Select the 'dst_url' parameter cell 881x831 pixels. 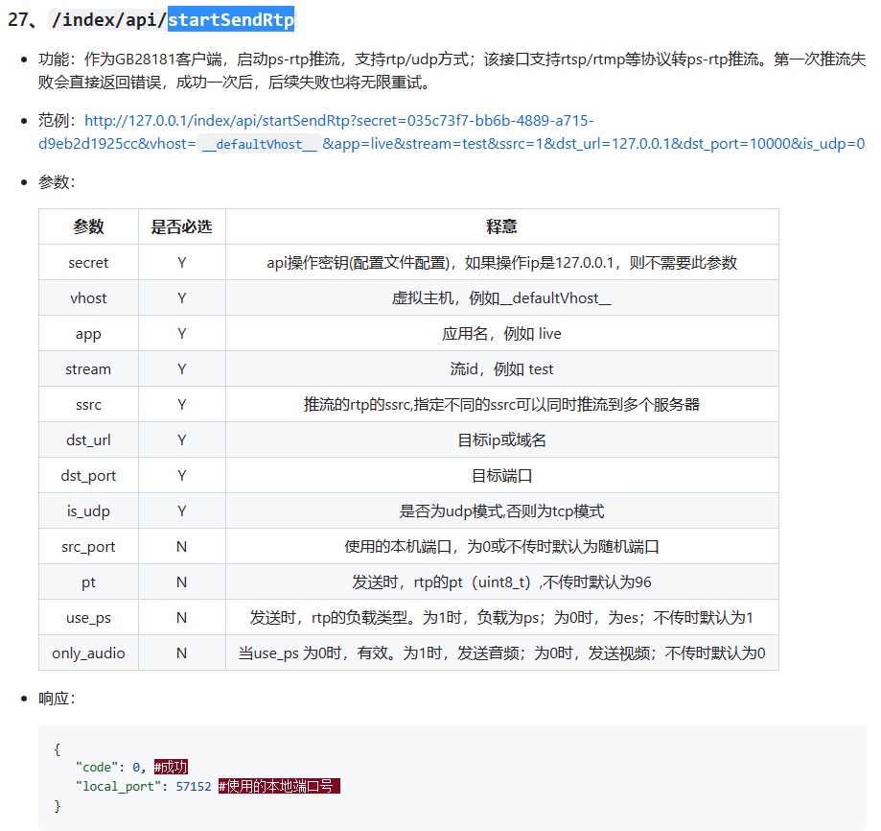point(88,439)
